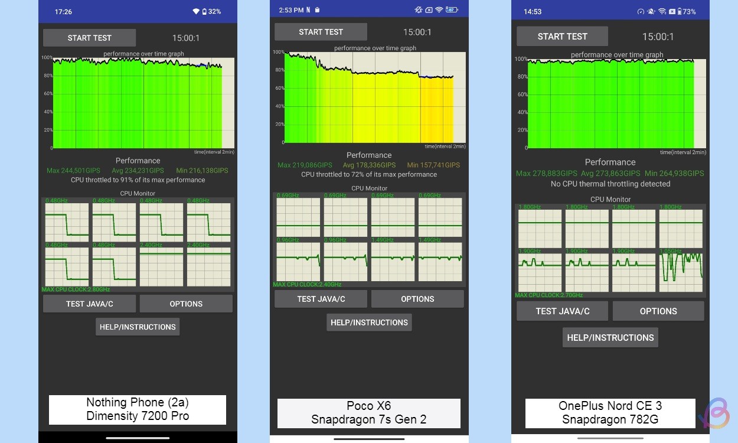Click the 1.05GHz core graph on the OnePlus

click(681, 272)
